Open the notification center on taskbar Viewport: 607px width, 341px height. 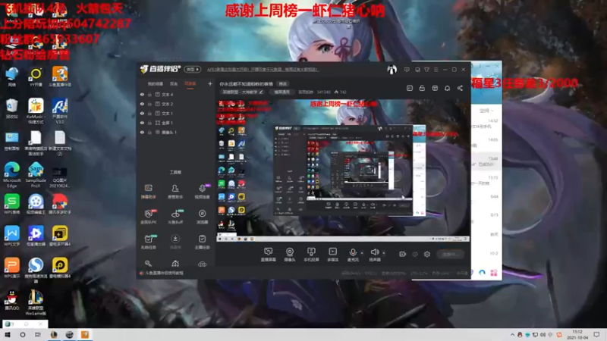pyautogui.click(x=596, y=335)
